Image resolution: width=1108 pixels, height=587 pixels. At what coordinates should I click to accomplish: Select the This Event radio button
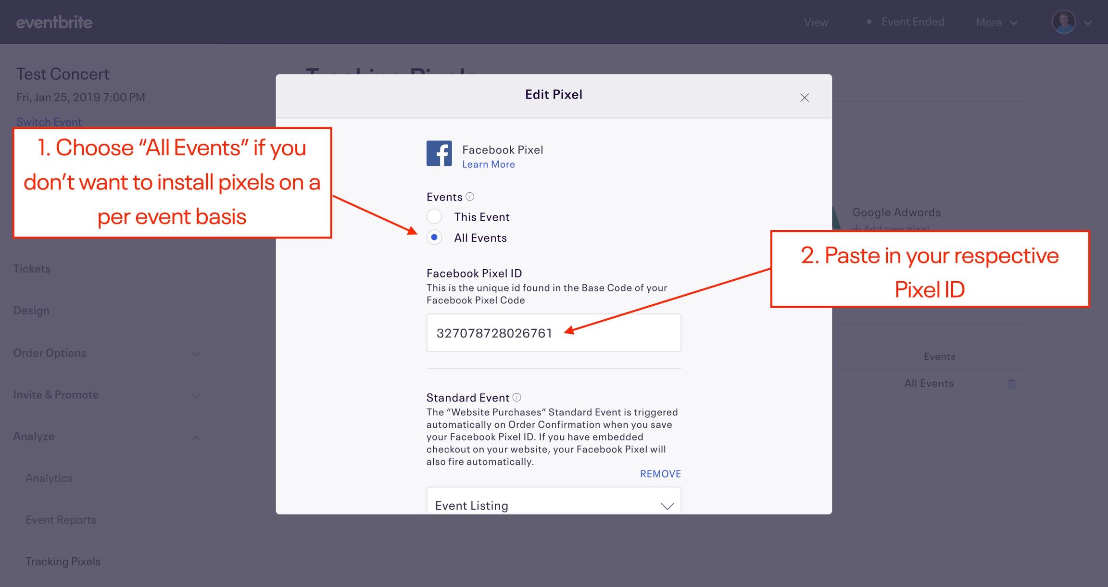(434, 217)
